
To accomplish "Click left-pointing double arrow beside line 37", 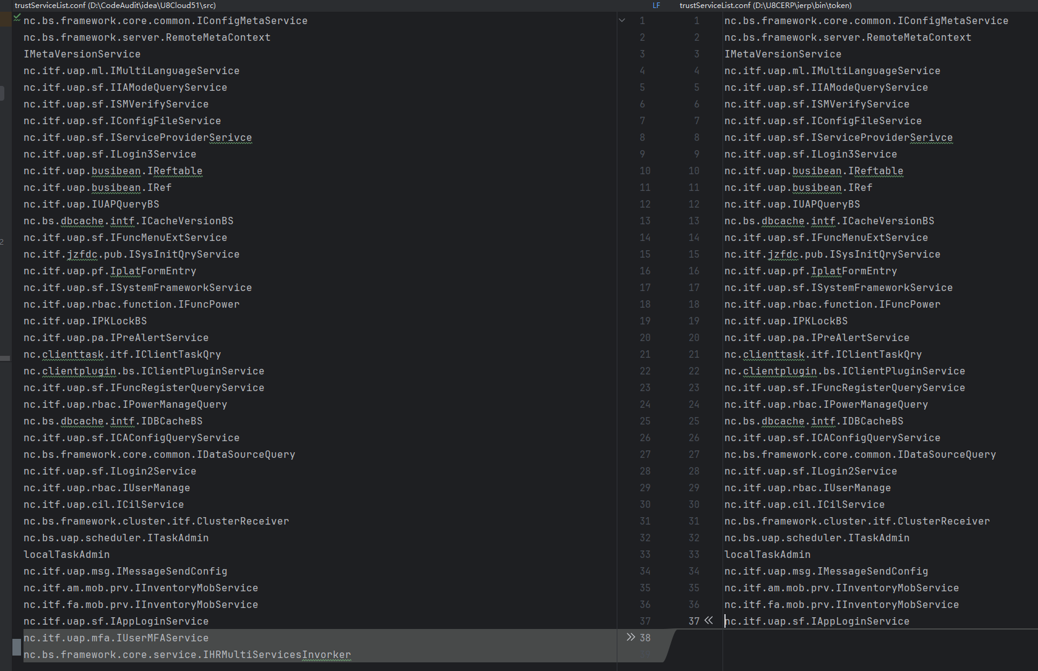I will pos(709,620).
